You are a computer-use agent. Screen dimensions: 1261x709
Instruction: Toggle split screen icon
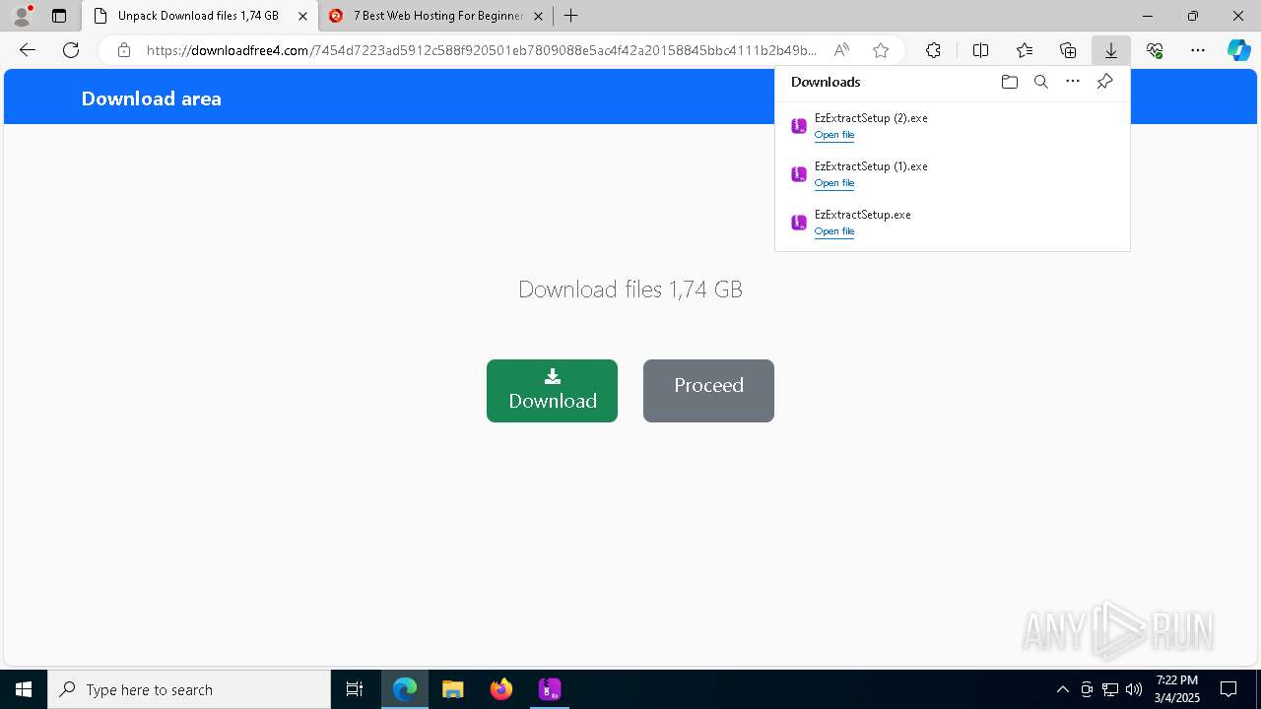click(x=980, y=50)
